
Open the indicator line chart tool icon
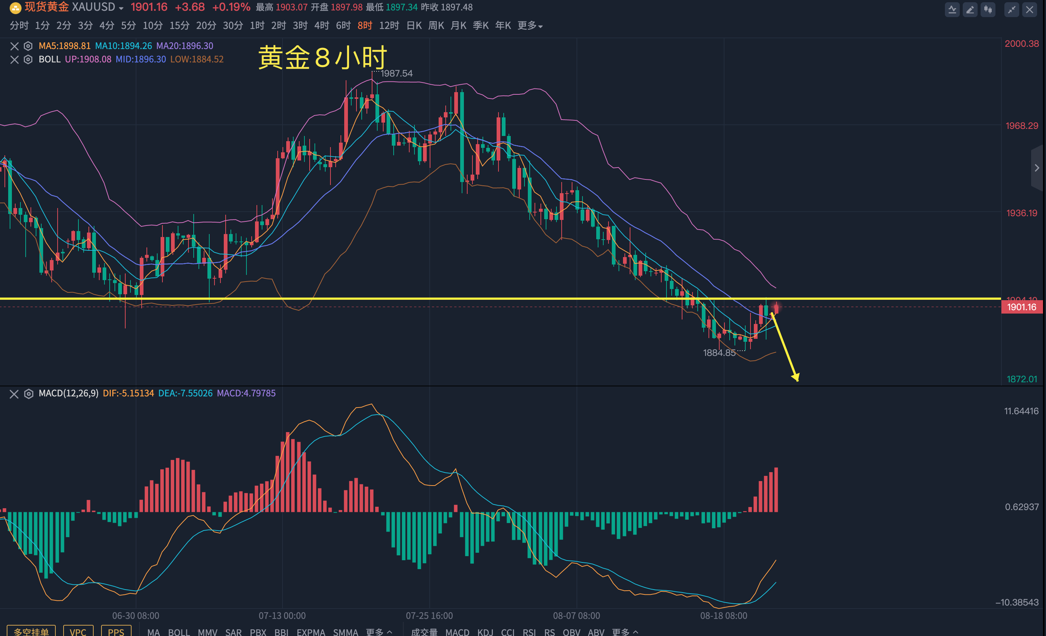[x=952, y=10]
